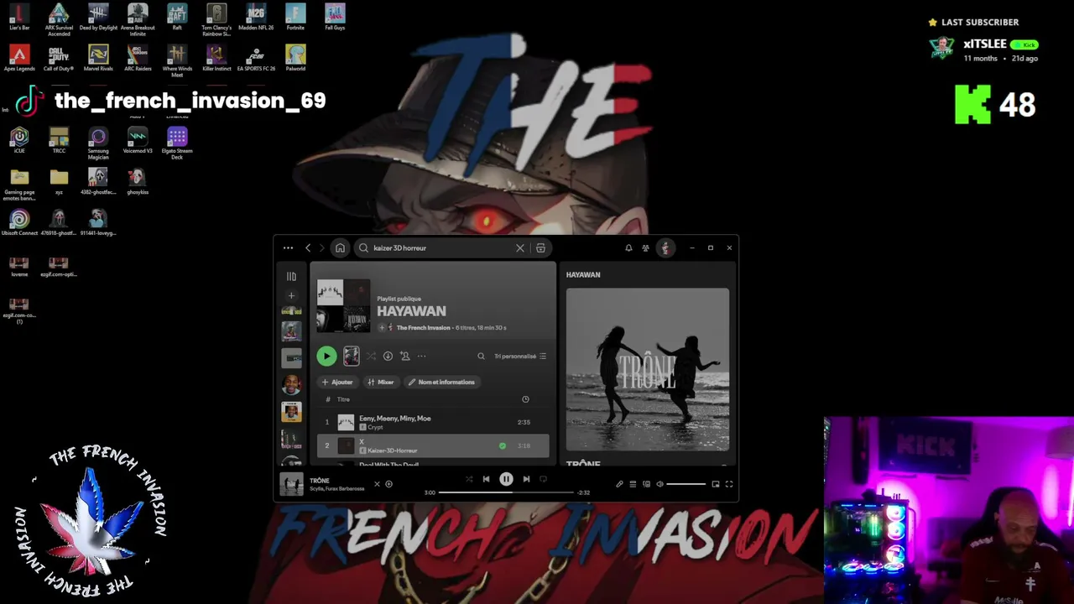Viewport: 1074px width, 604px height.
Task: Sort tracks by the Titre column
Action: point(343,399)
